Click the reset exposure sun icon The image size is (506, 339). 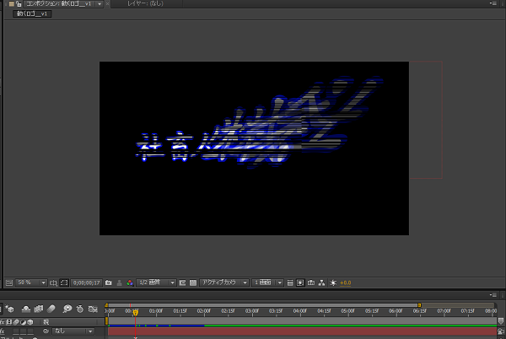(332, 282)
